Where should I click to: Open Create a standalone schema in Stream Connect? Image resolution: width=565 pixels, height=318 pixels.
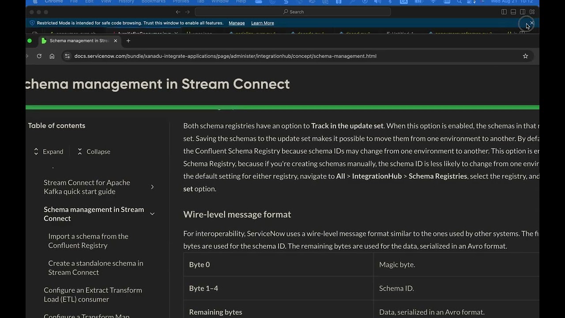point(96,268)
